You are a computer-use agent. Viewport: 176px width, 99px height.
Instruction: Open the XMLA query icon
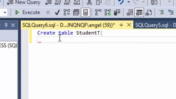coord(77,2)
